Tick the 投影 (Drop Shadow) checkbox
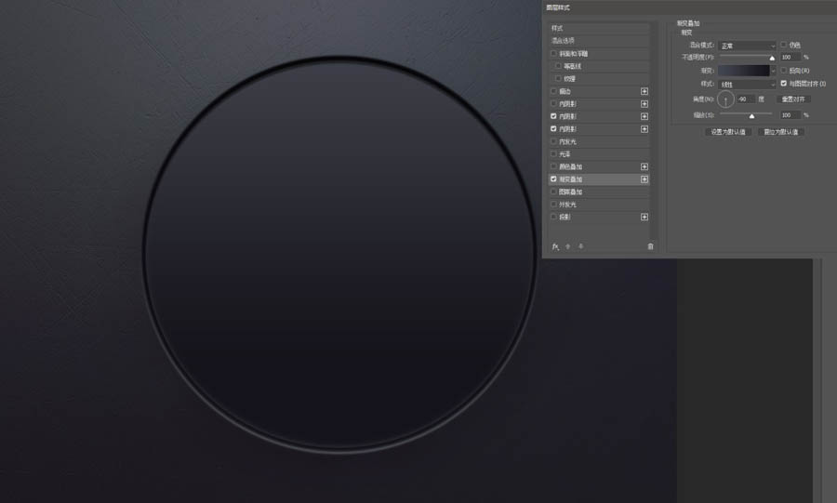The image size is (837, 503). tap(553, 217)
